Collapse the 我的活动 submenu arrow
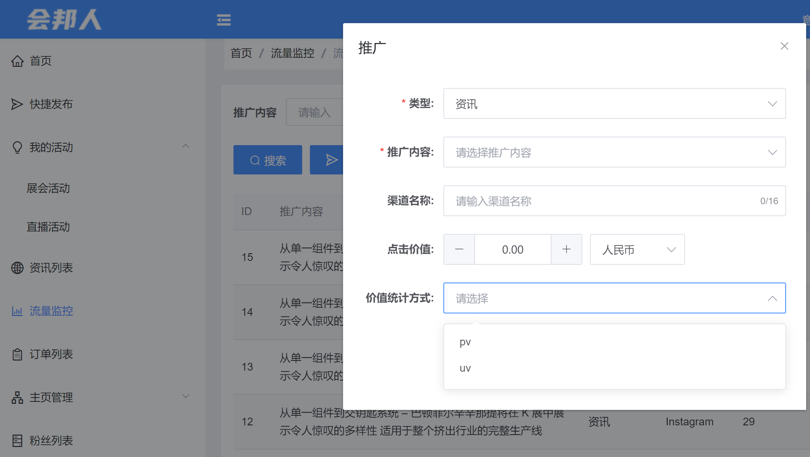The width and height of the screenshot is (810, 457). [186, 146]
